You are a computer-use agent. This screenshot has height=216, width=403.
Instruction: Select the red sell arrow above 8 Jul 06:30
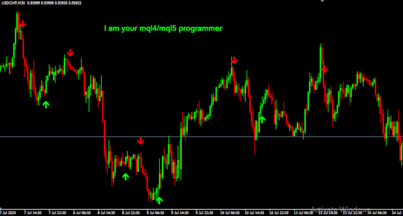click(x=70, y=53)
